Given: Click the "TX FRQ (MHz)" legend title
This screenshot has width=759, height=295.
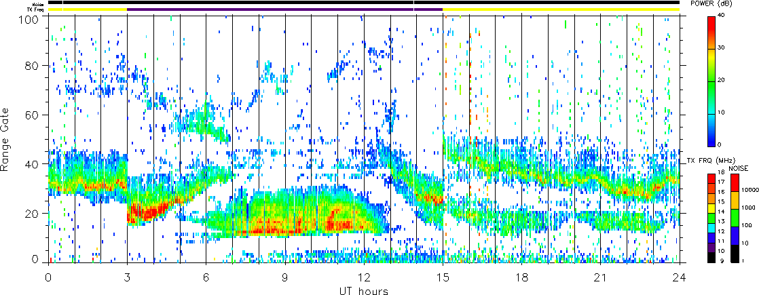Looking at the screenshot, I should tap(709, 160).
